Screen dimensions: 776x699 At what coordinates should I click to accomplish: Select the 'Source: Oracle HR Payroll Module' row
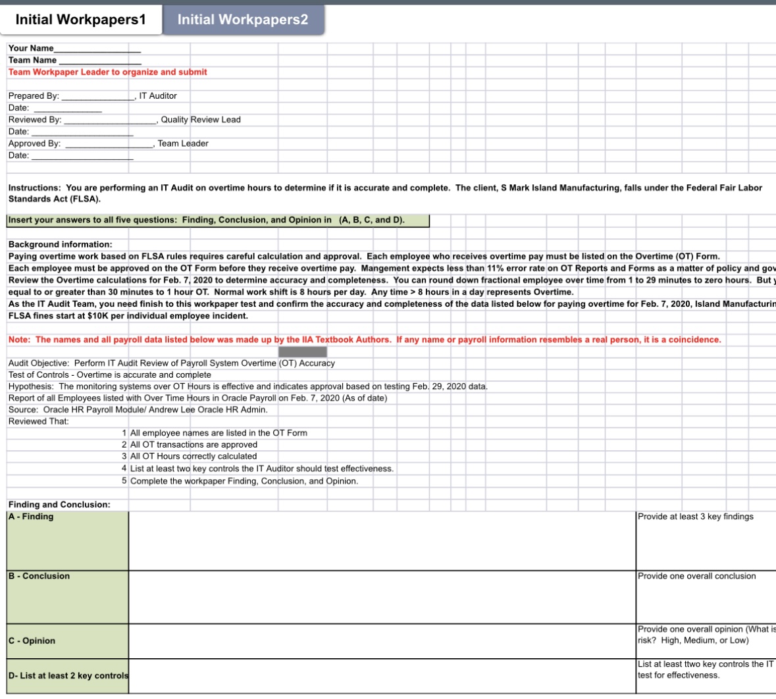pyautogui.click(x=138, y=409)
